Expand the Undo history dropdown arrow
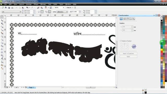 click(30, 8)
